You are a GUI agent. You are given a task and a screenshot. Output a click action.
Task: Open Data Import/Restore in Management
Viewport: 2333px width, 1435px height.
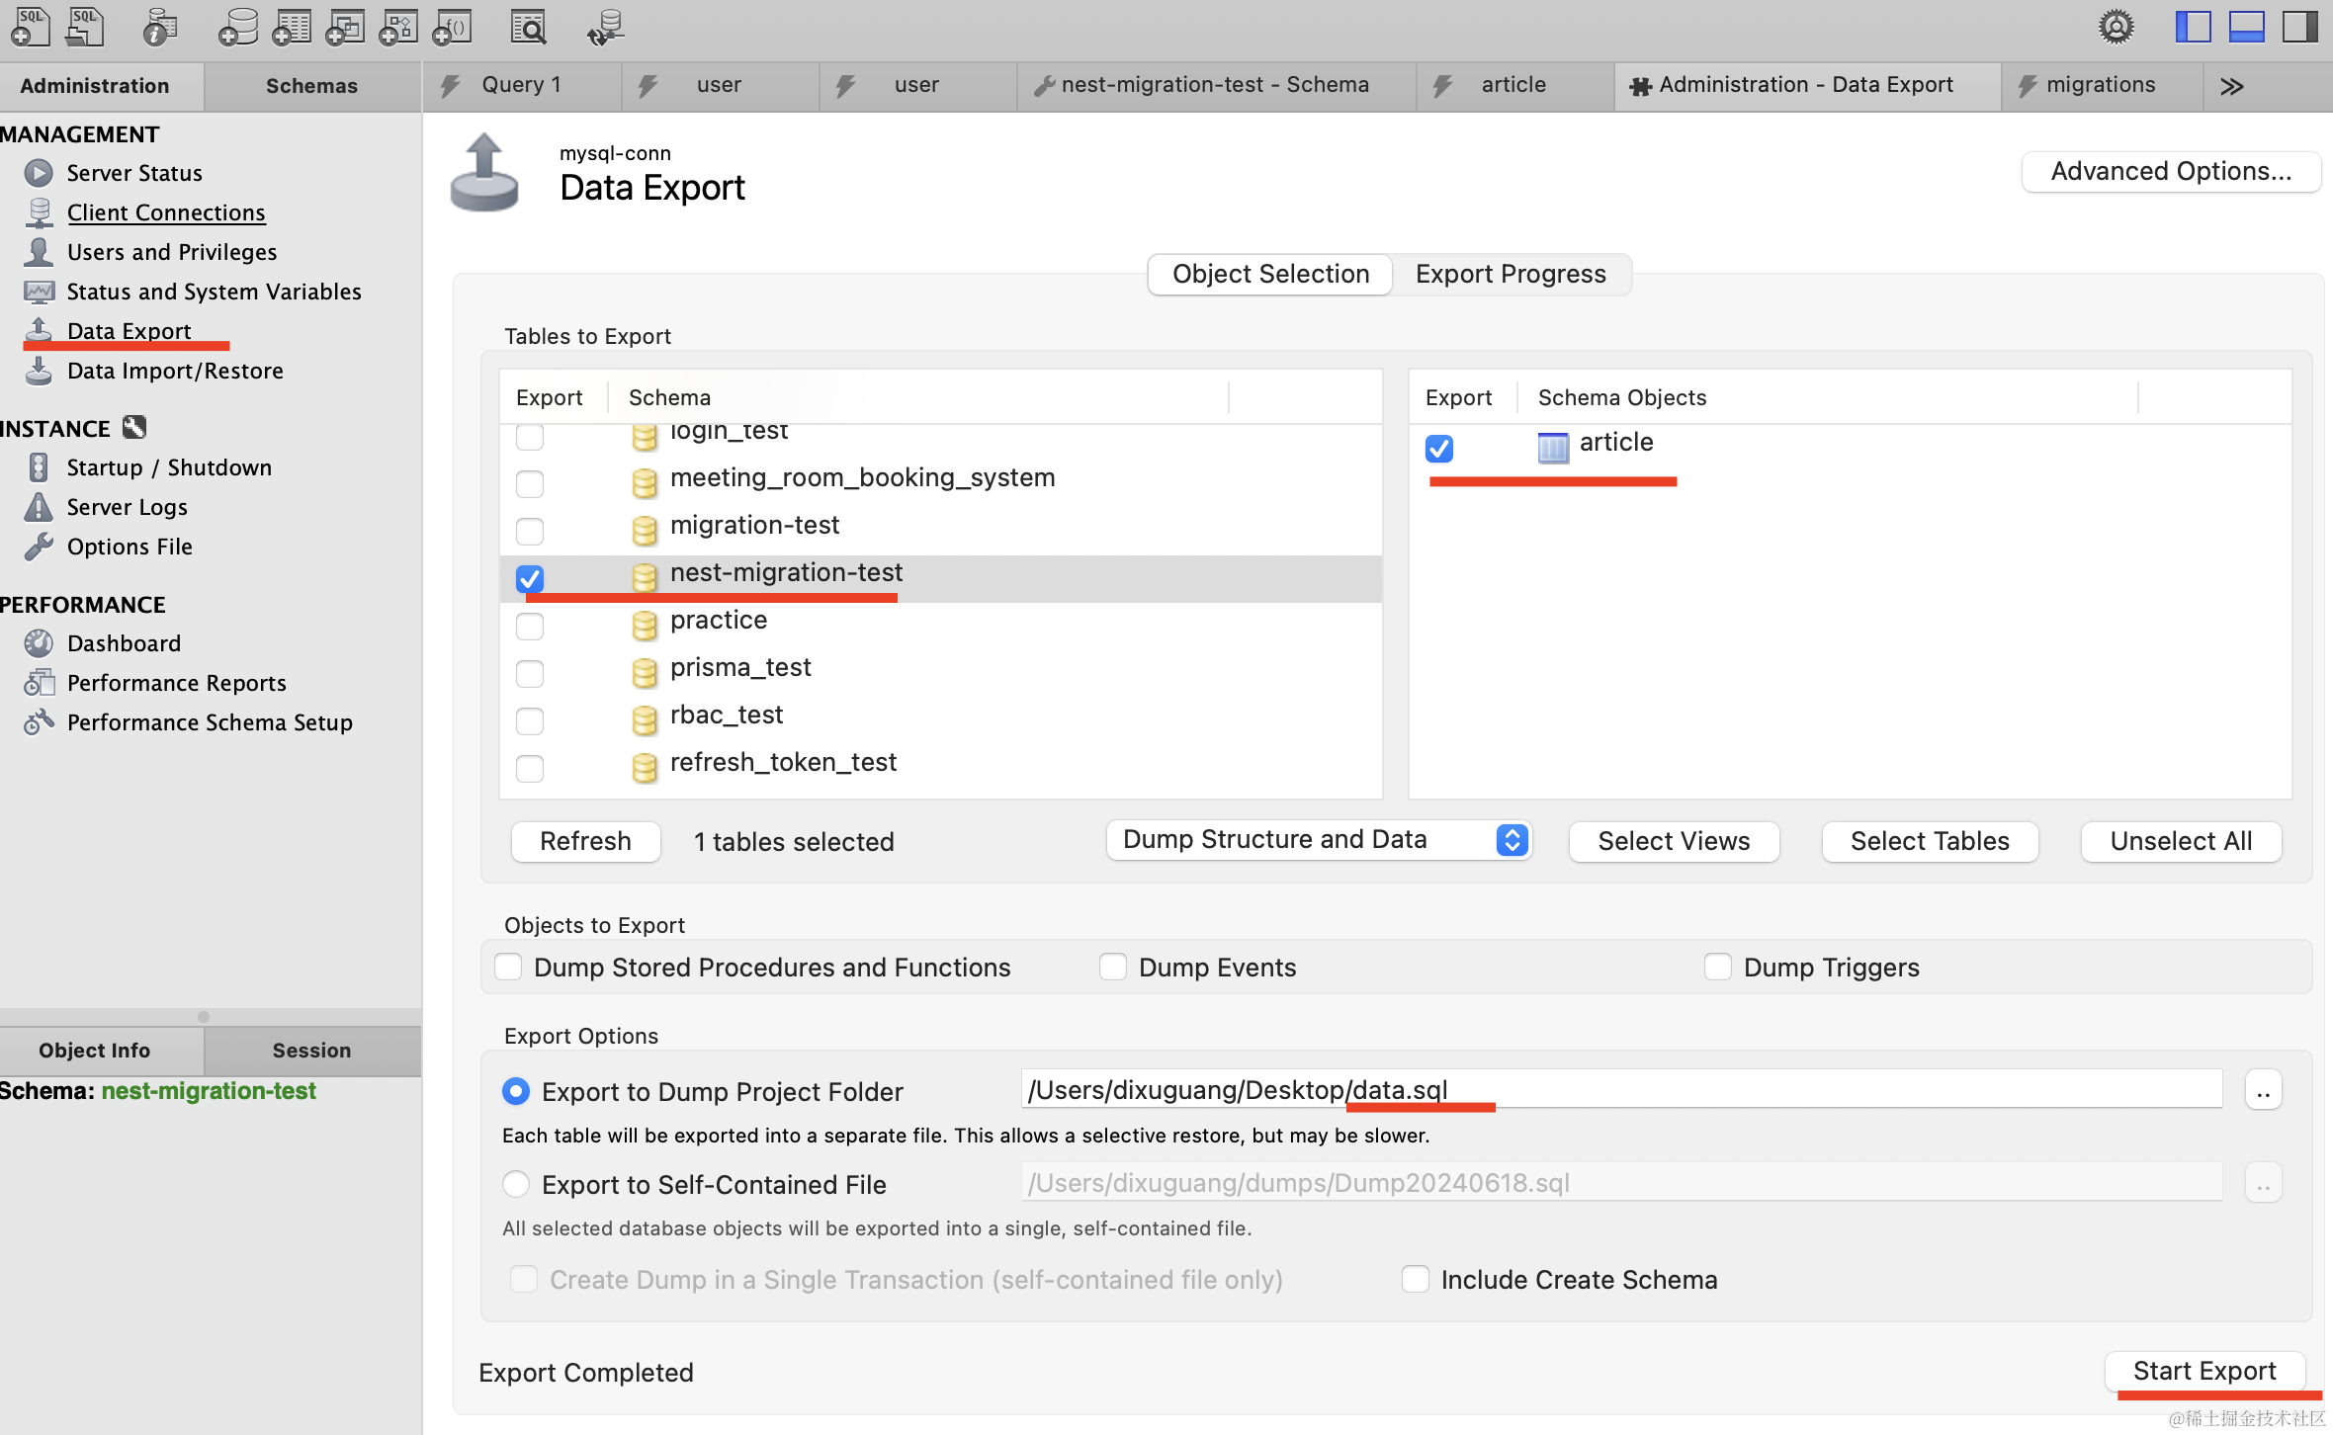coord(175,371)
